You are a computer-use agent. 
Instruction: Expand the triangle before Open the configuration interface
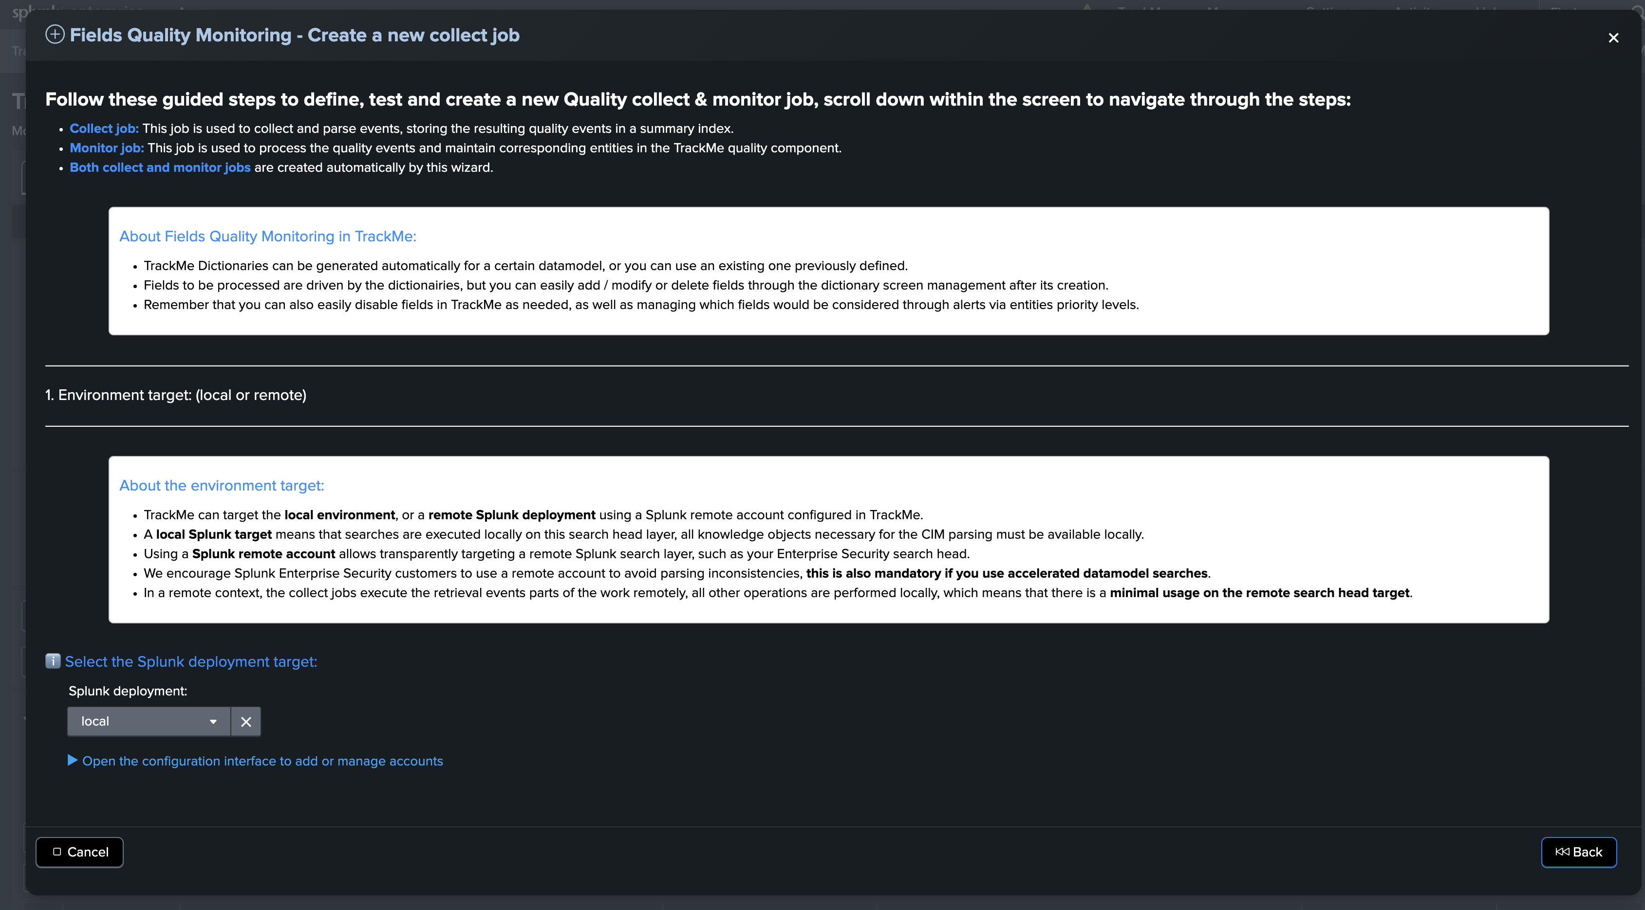point(73,760)
